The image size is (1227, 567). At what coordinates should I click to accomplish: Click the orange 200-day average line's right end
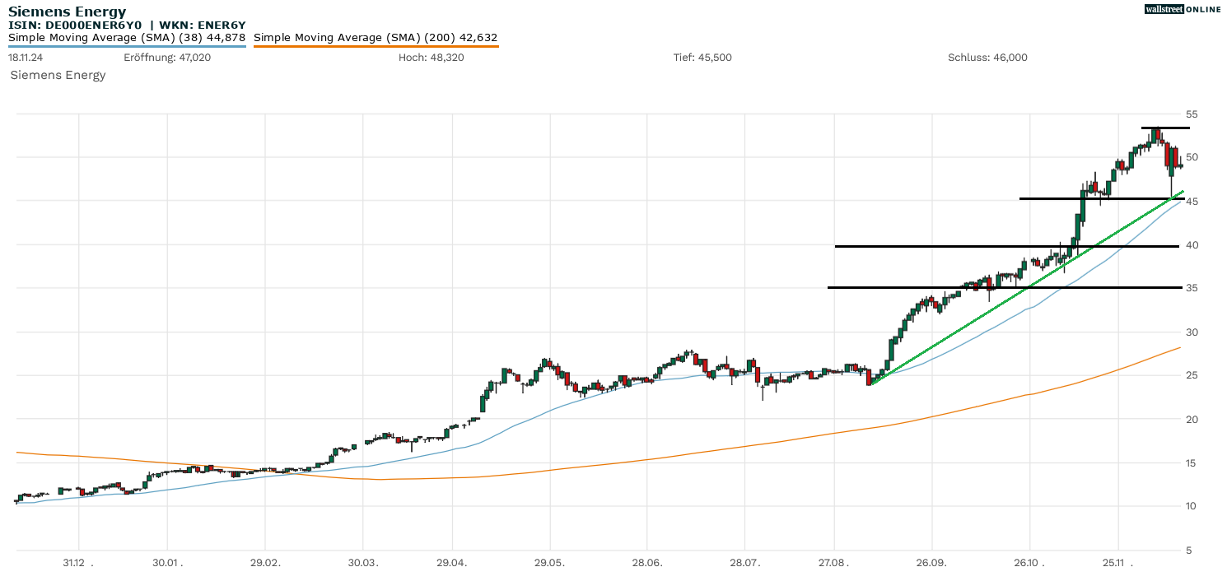(1178, 348)
